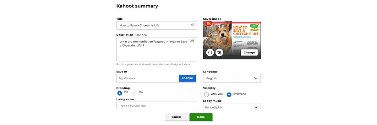Set Branding to On

tap(134, 93)
